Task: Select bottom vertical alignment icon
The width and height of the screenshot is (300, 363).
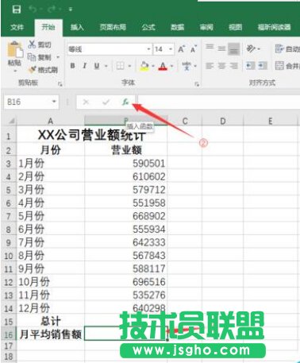Action: [x=234, y=48]
